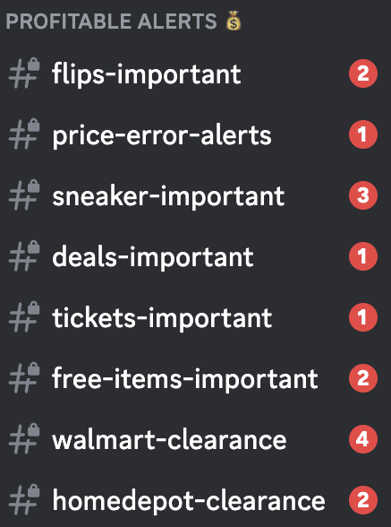391x527 pixels.
Task: Click the locked hash icon beside homedepot-clearance
Action: point(24,500)
